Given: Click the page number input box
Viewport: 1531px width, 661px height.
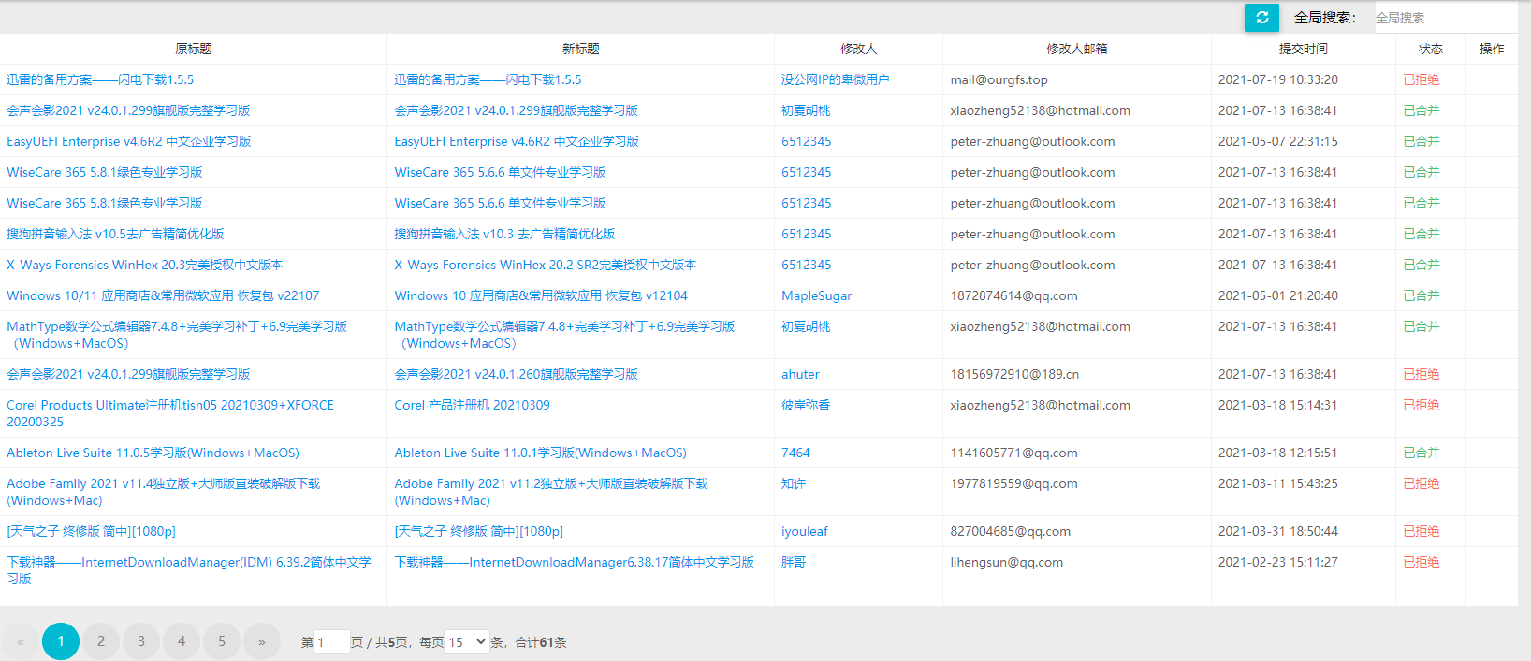Looking at the screenshot, I should [x=332, y=641].
